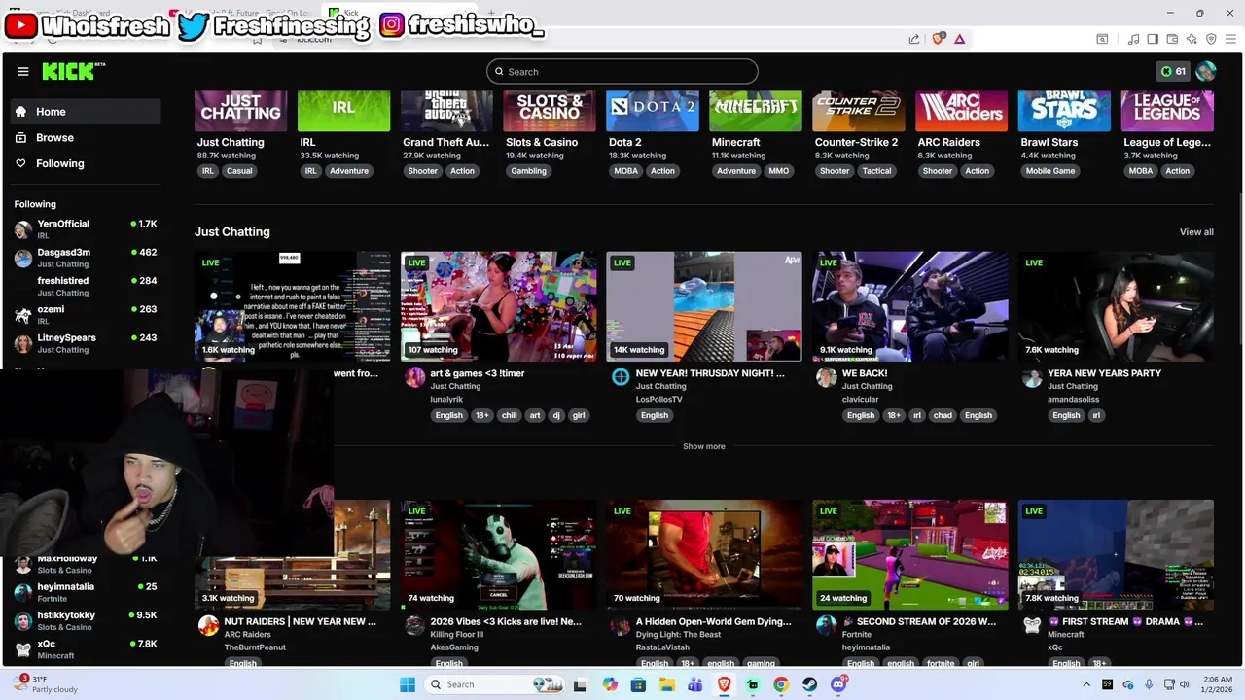Open YERA NEW YEARS PARTY stream thumbnail
1245x700 pixels.
click(x=1117, y=306)
